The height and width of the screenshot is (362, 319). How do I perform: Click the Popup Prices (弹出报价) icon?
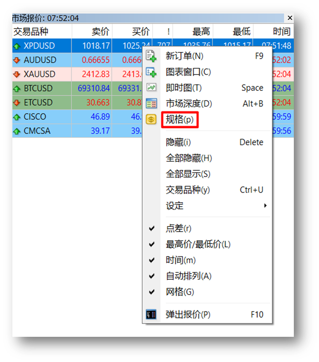[x=151, y=314]
